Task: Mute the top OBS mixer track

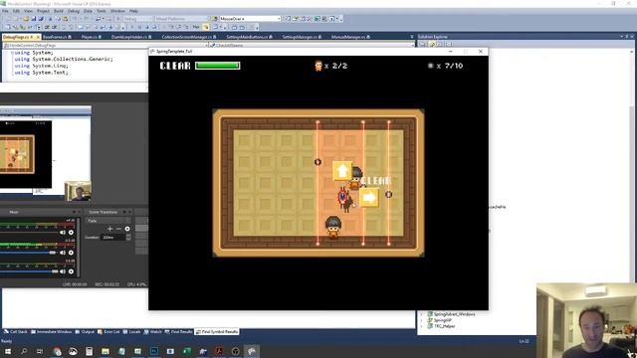Action: [63, 233]
